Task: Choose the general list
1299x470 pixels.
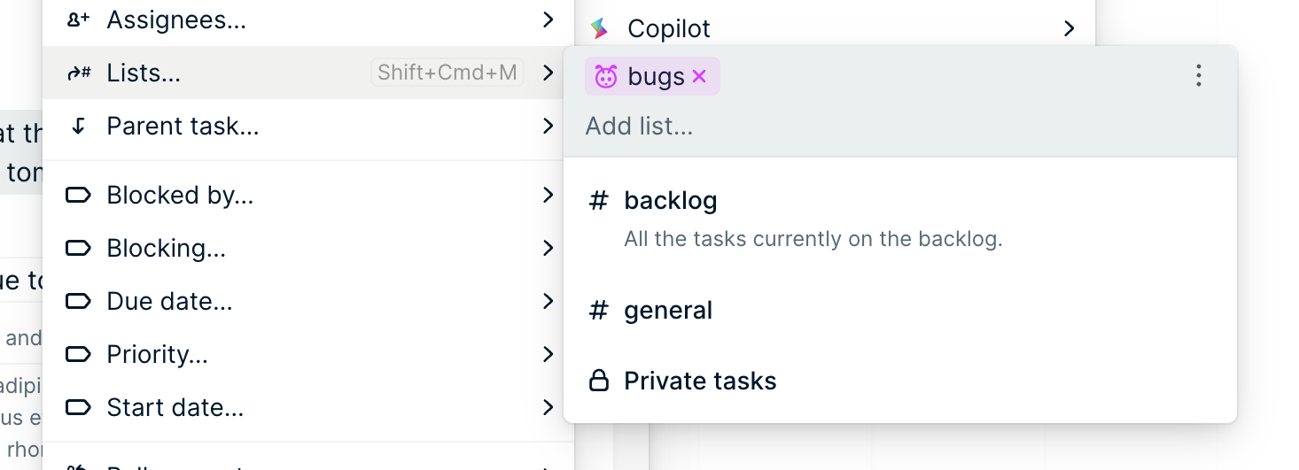Action: point(668,311)
